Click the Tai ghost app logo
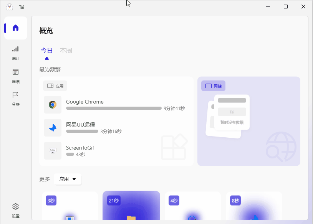313x224 pixels. coord(9,7)
